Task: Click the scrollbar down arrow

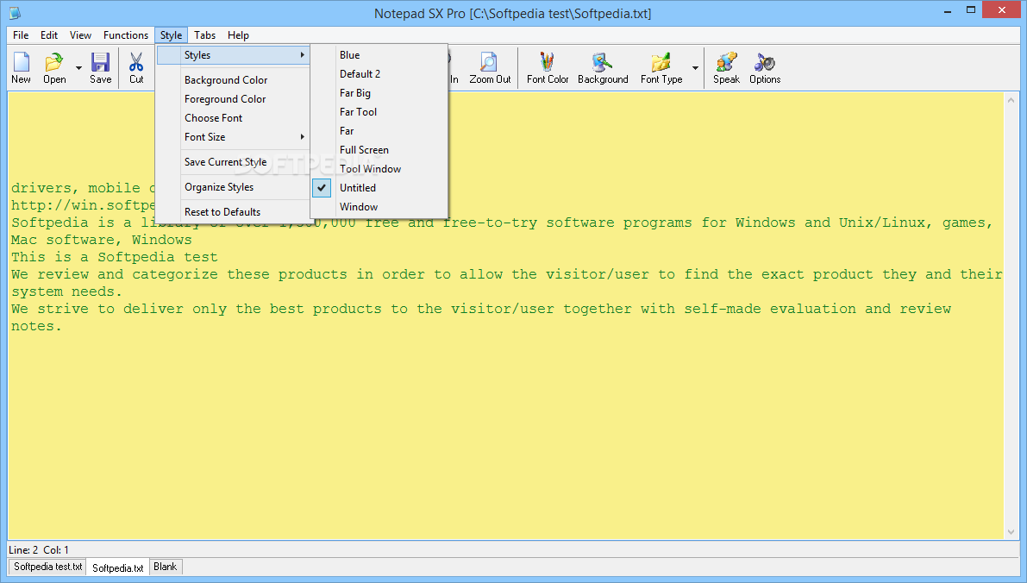Action: pos(1011,532)
